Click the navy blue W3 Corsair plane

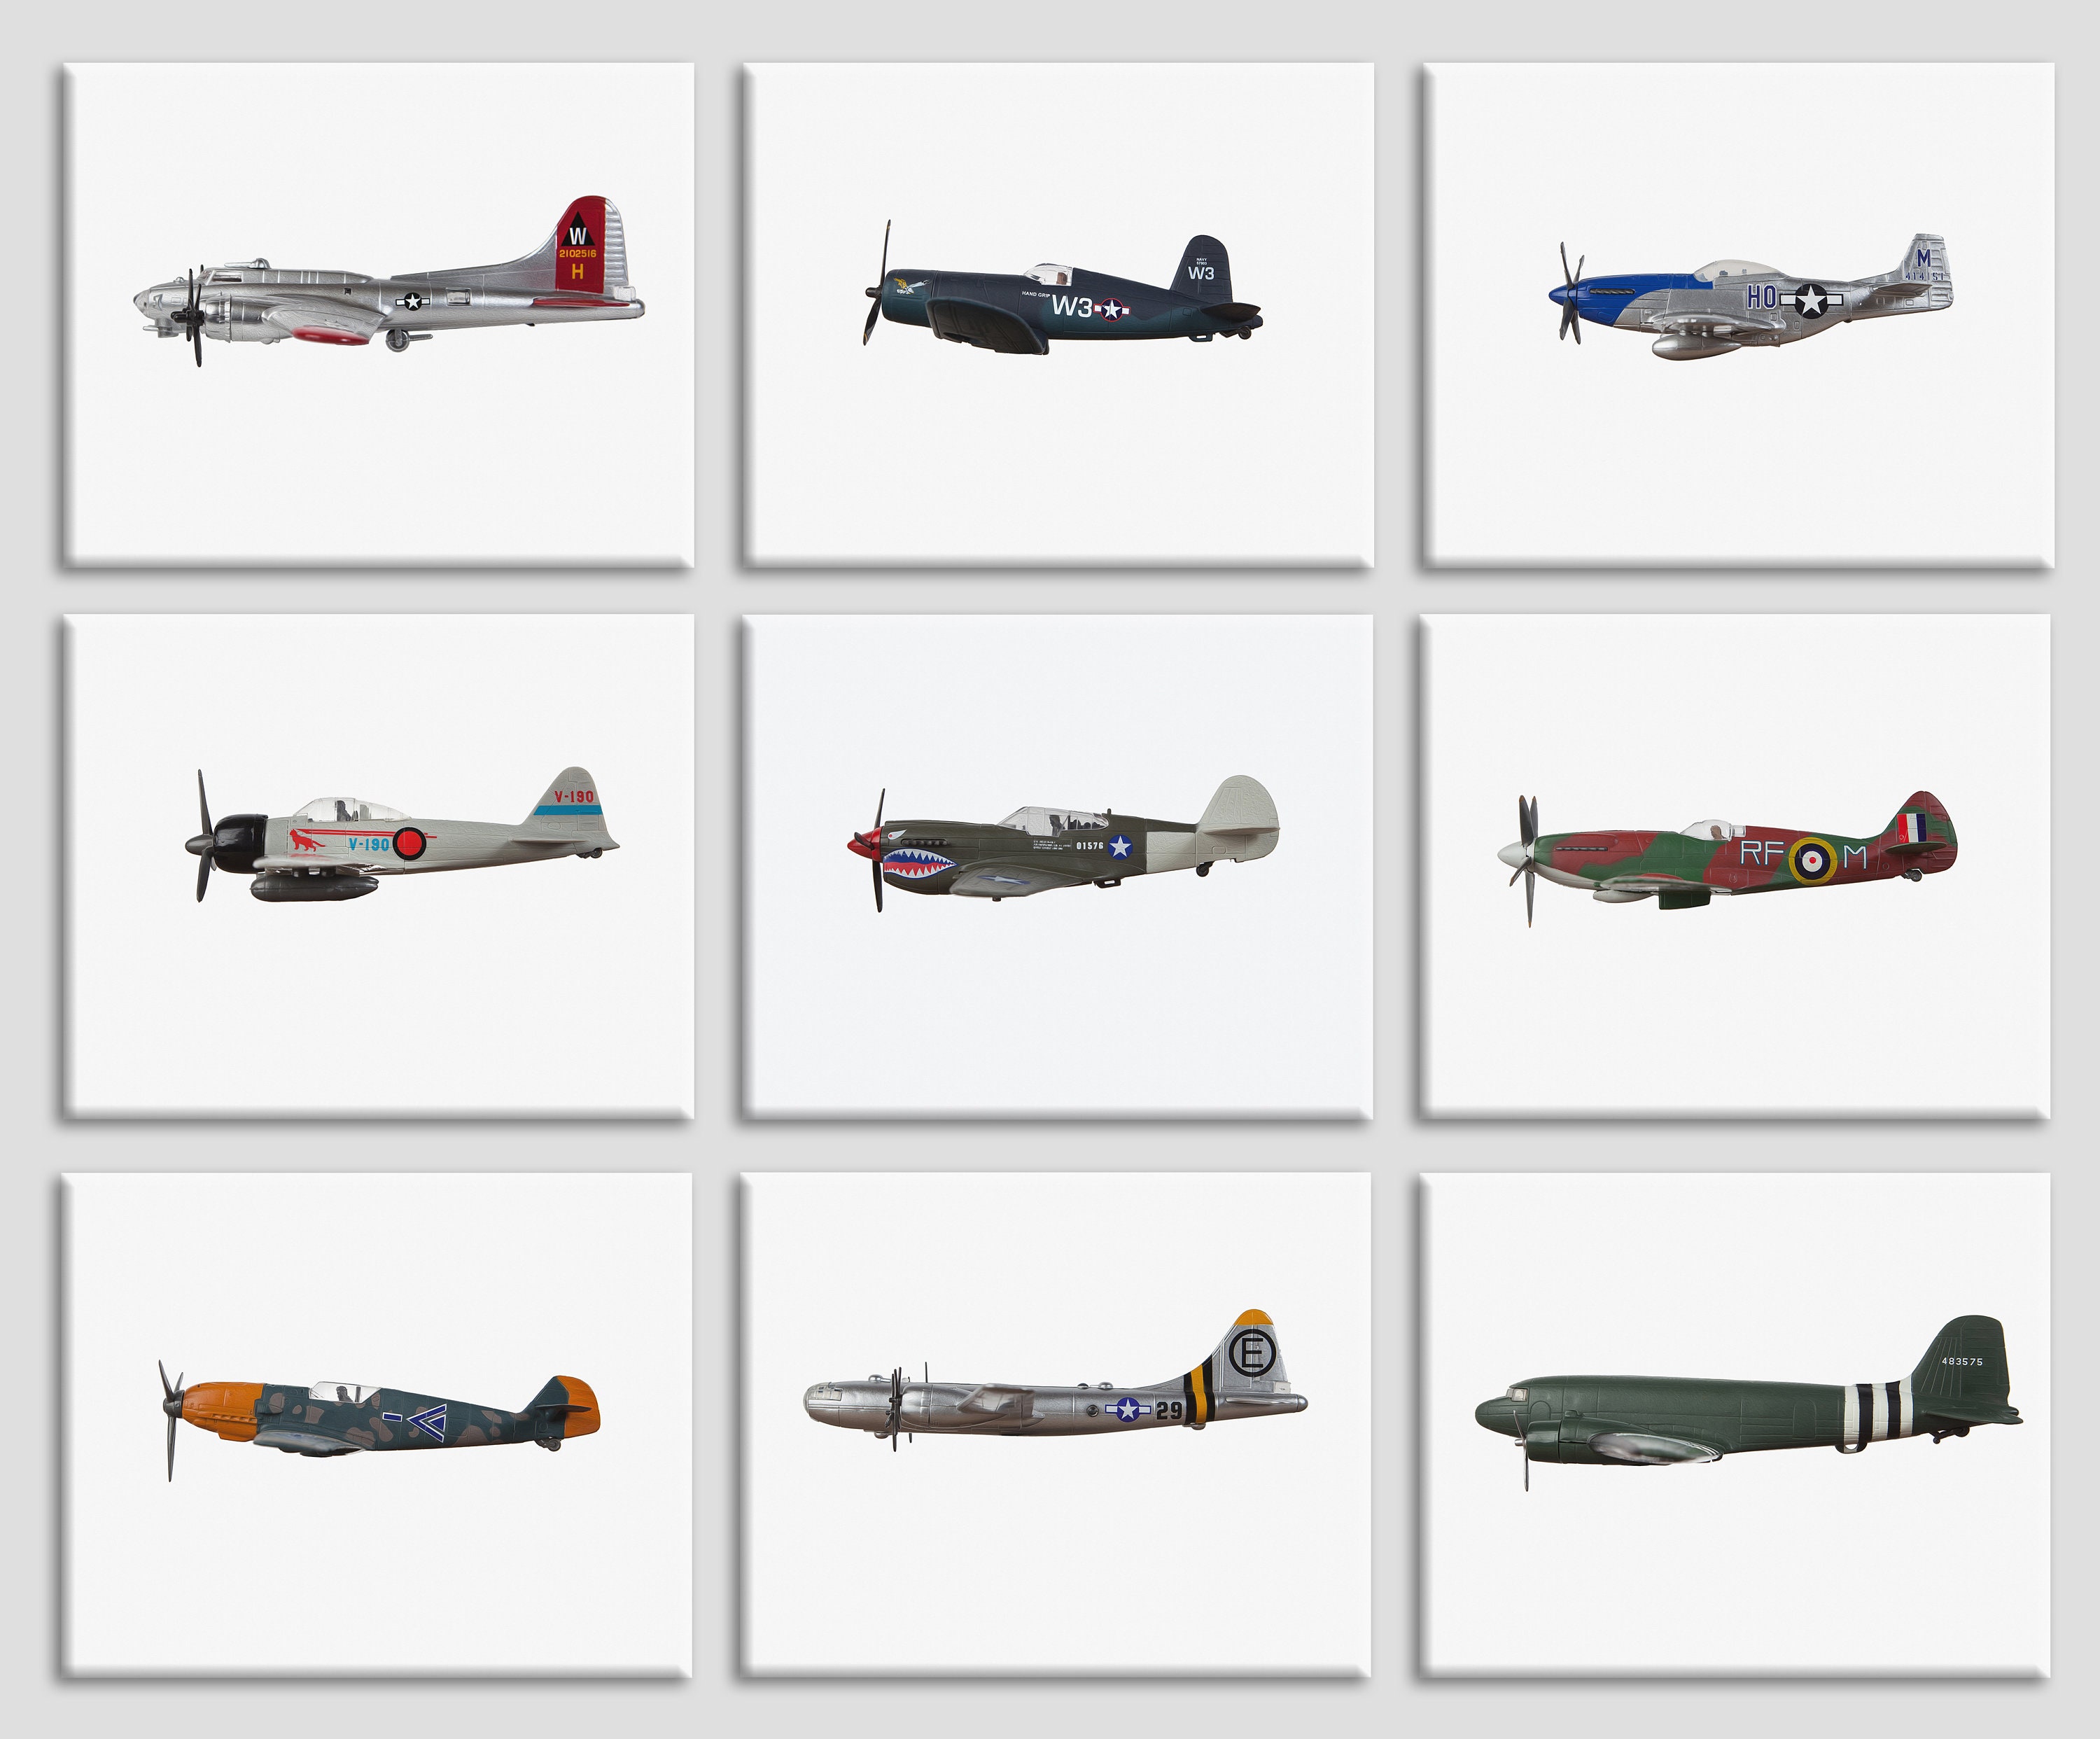[x=1063, y=288]
